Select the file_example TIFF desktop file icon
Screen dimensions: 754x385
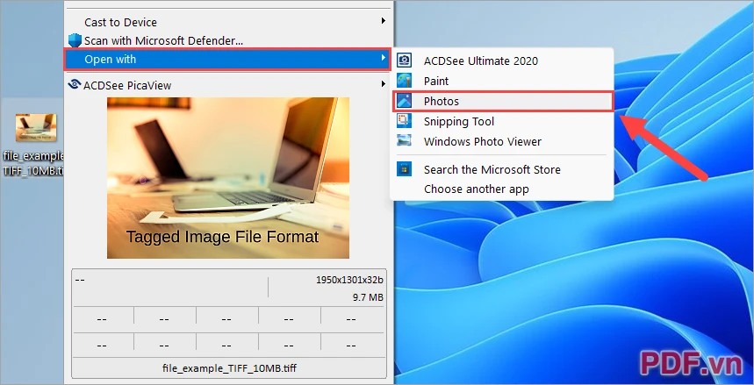click(x=36, y=127)
